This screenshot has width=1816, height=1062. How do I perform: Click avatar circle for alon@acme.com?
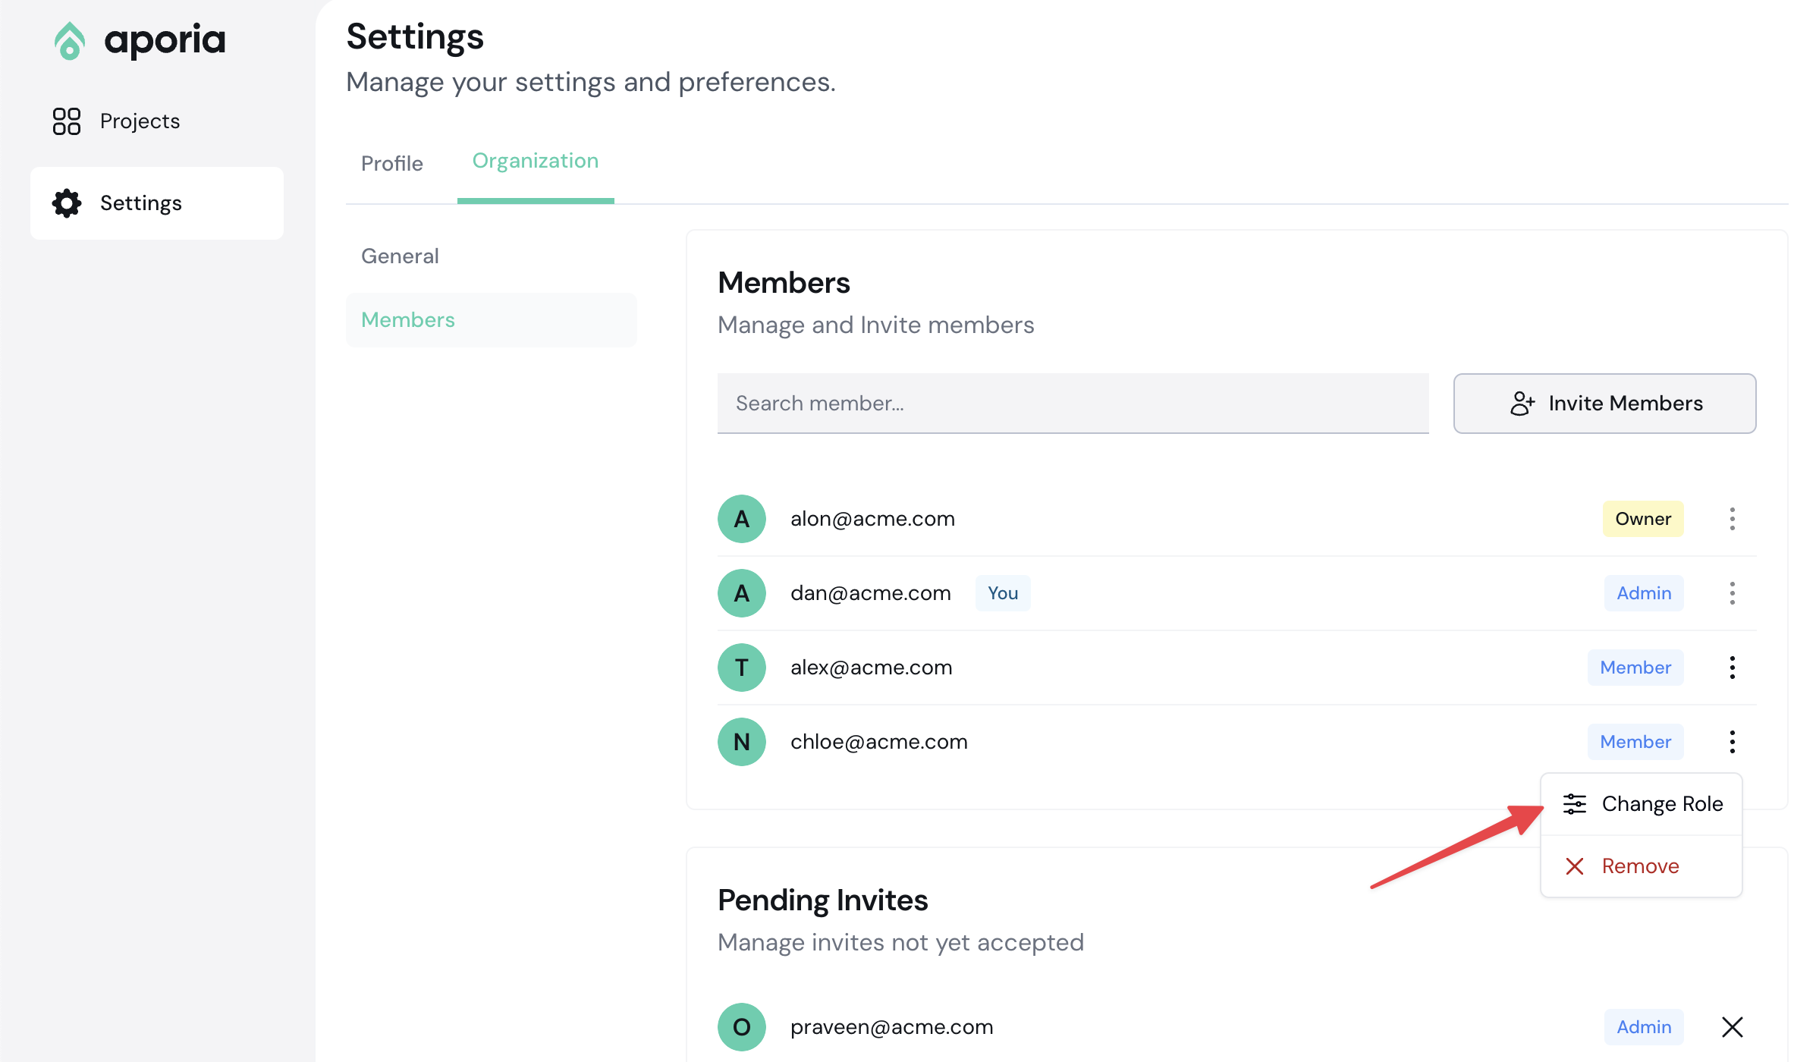(x=741, y=519)
